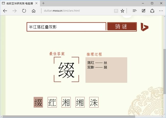
Task: Open reading view book icon
Action: click(x=116, y=11)
